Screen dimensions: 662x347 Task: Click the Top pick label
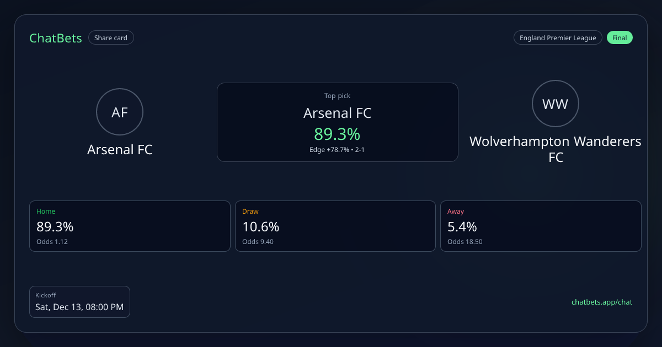click(x=337, y=96)
